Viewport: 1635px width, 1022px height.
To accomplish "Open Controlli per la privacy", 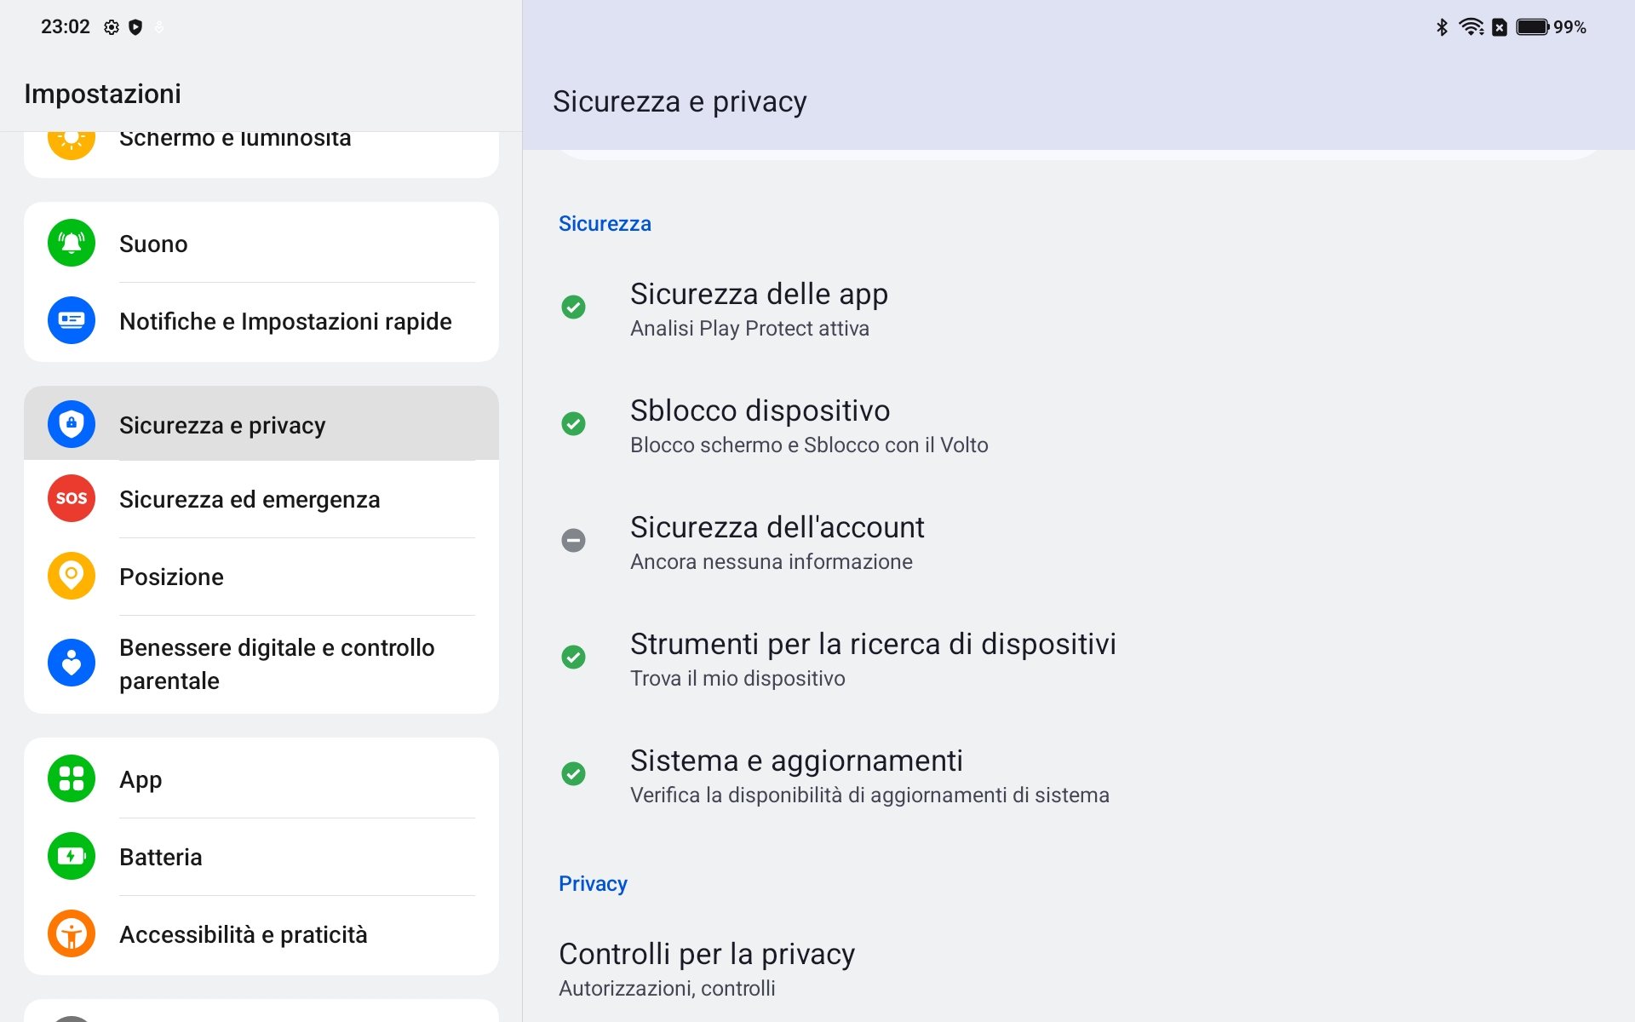I will 1078,968.
